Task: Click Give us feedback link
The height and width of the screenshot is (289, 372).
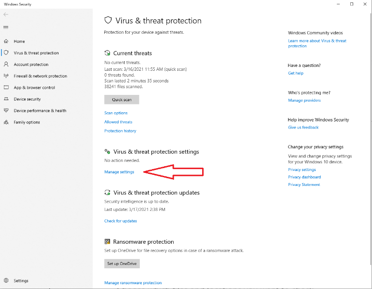Action: click(303, 128)
